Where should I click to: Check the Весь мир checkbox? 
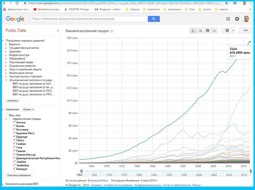pyautogui.click(x=7, y=115)
